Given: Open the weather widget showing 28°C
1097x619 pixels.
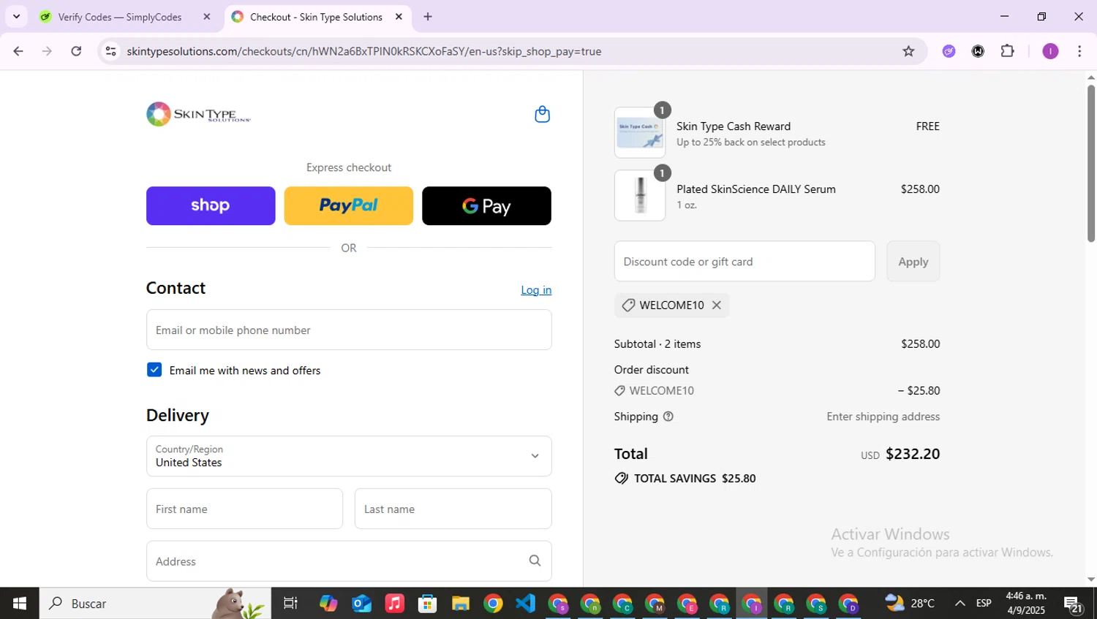Looking at the screenshot, I should coord(910,603).
